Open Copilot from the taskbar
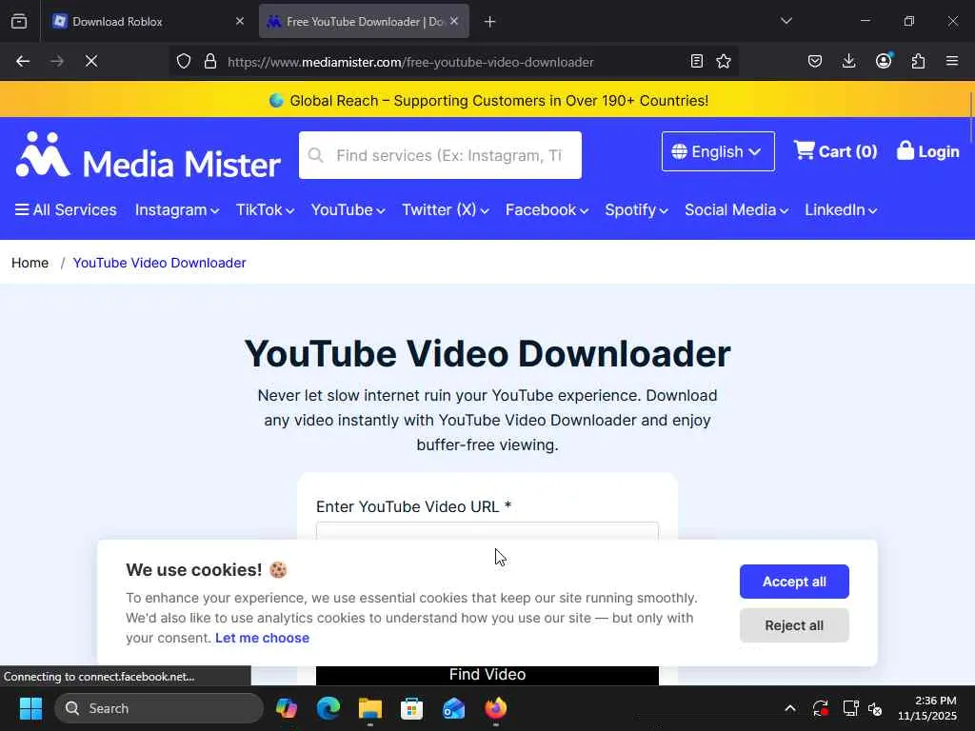The width and height of the screenshot is (975, 731). point(287,708)
